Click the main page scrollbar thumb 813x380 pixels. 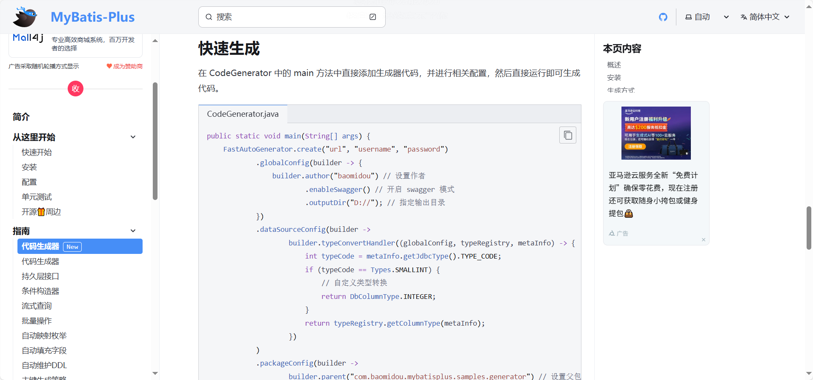click(x=809, y=228)
